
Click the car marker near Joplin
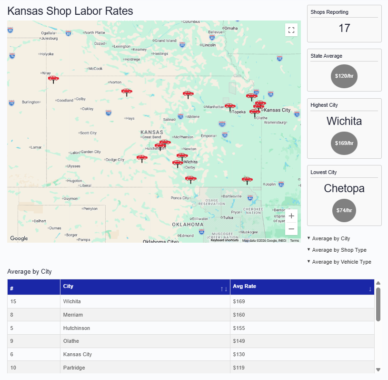coord(247,180)
